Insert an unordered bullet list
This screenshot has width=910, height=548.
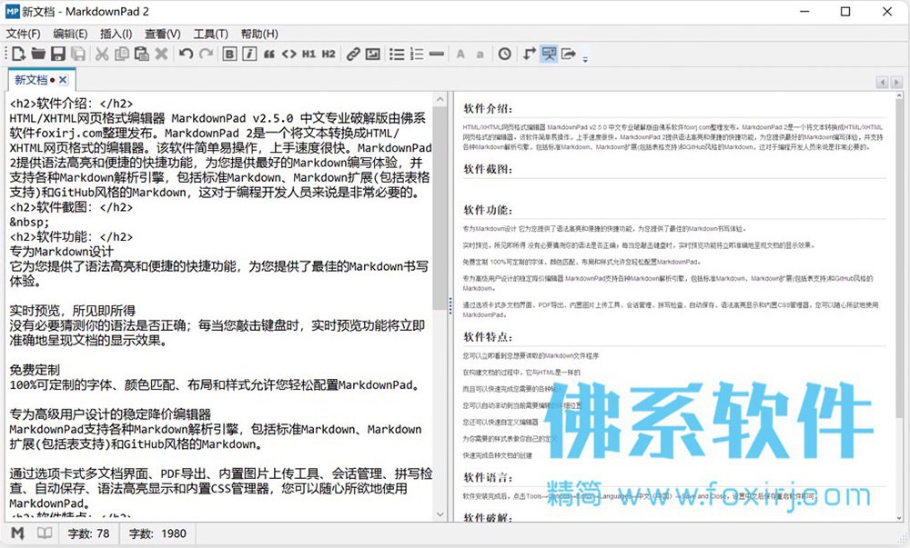(x=397, y=54)
